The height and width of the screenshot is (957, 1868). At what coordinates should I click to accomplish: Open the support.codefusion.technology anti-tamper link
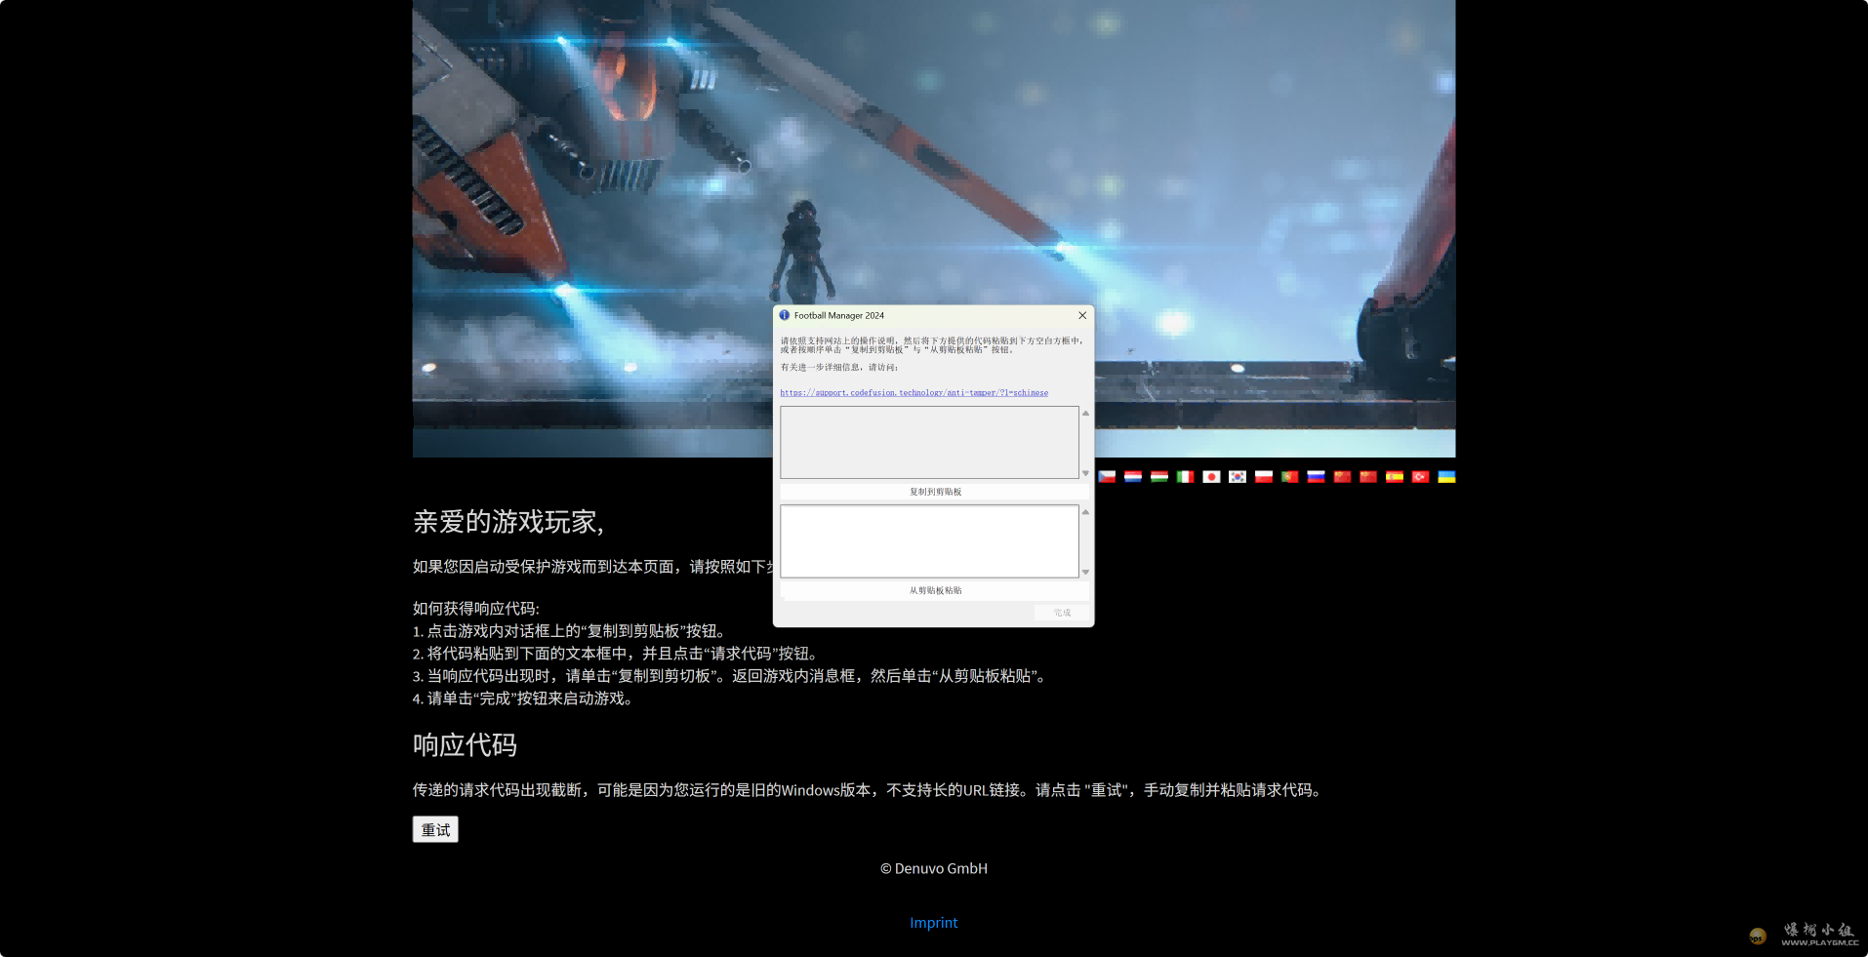click(x=914, y=393)
